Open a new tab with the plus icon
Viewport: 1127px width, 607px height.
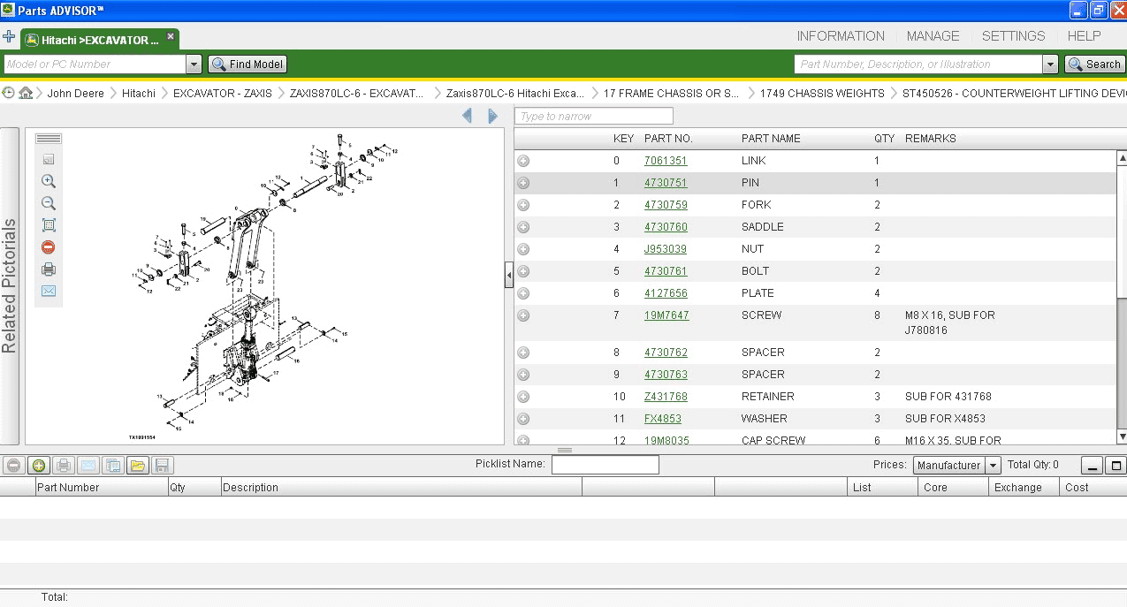9,37
